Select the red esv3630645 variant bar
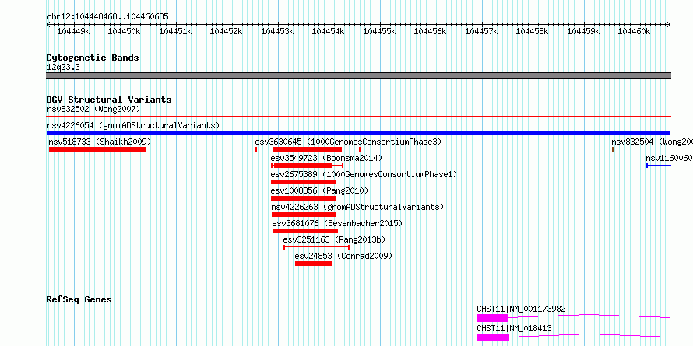Image resolution: width=693 pixels, height=346 pixels. [308, 149]
